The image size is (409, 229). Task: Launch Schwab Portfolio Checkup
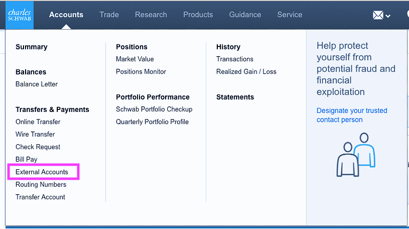(154, 109)
